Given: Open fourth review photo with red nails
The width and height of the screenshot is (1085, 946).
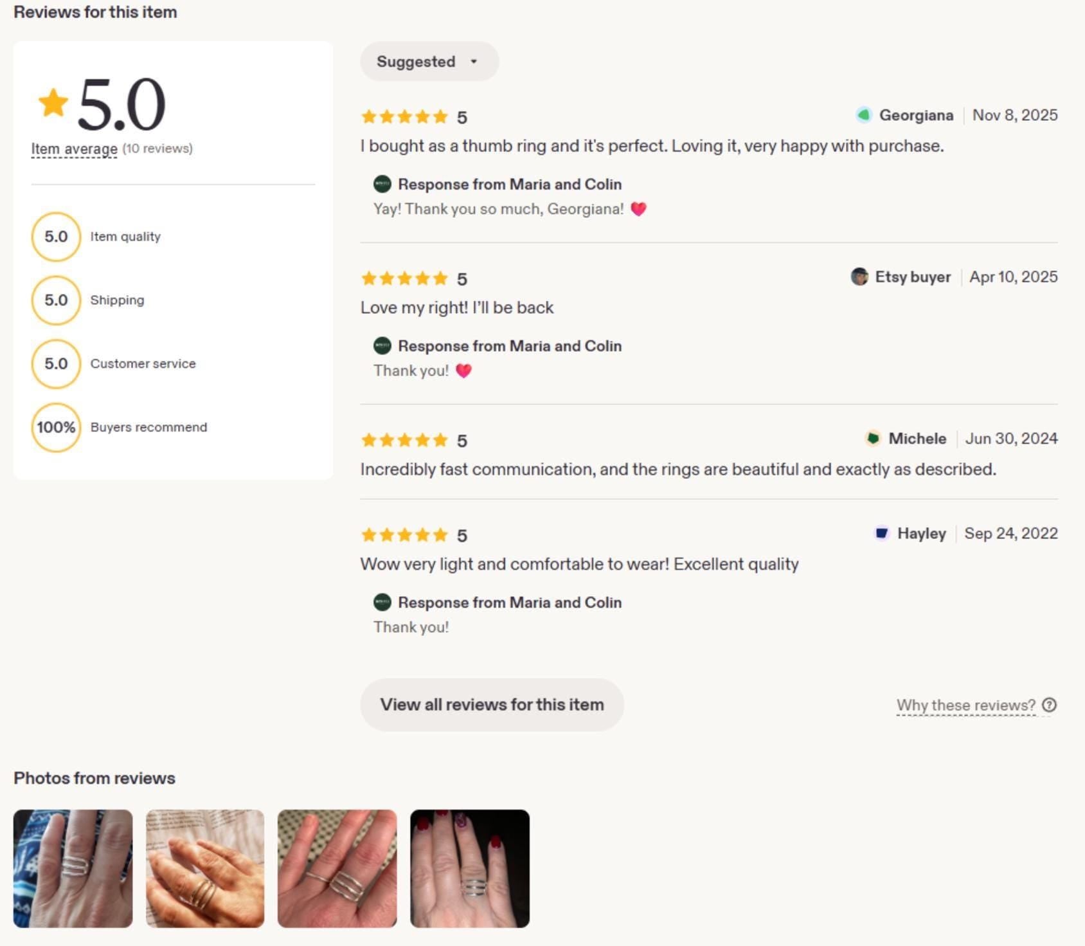Looking at the screenshot, I should pos(470,869).
